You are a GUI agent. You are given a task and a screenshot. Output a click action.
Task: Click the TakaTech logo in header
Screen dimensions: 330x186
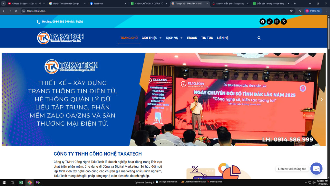point(61,38)
